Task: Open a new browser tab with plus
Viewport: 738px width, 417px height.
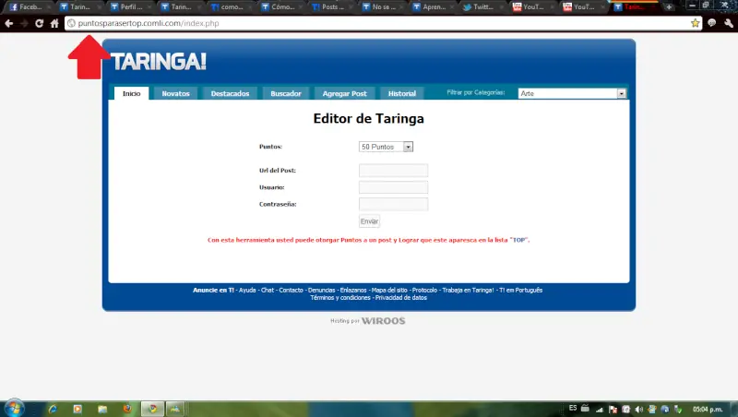Action: (x=669, y=7)
